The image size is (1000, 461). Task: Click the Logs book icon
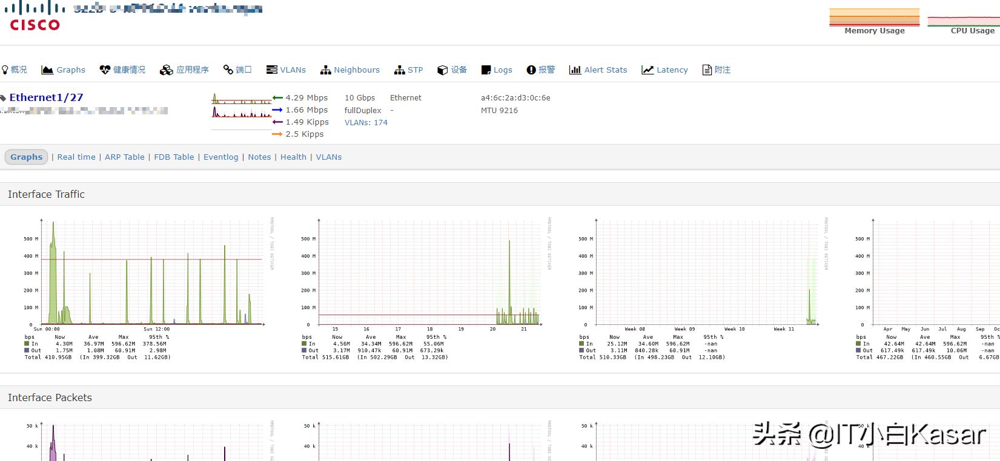click(x=486, y=70)
